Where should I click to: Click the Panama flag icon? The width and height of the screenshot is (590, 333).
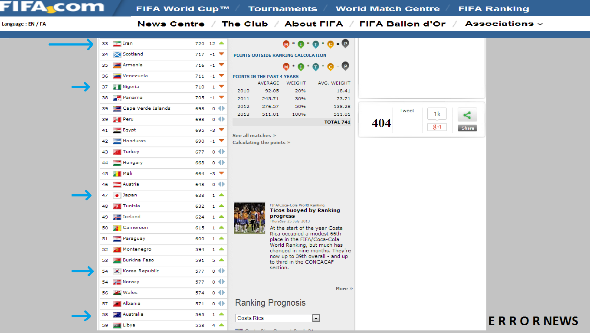pos(117,98)
